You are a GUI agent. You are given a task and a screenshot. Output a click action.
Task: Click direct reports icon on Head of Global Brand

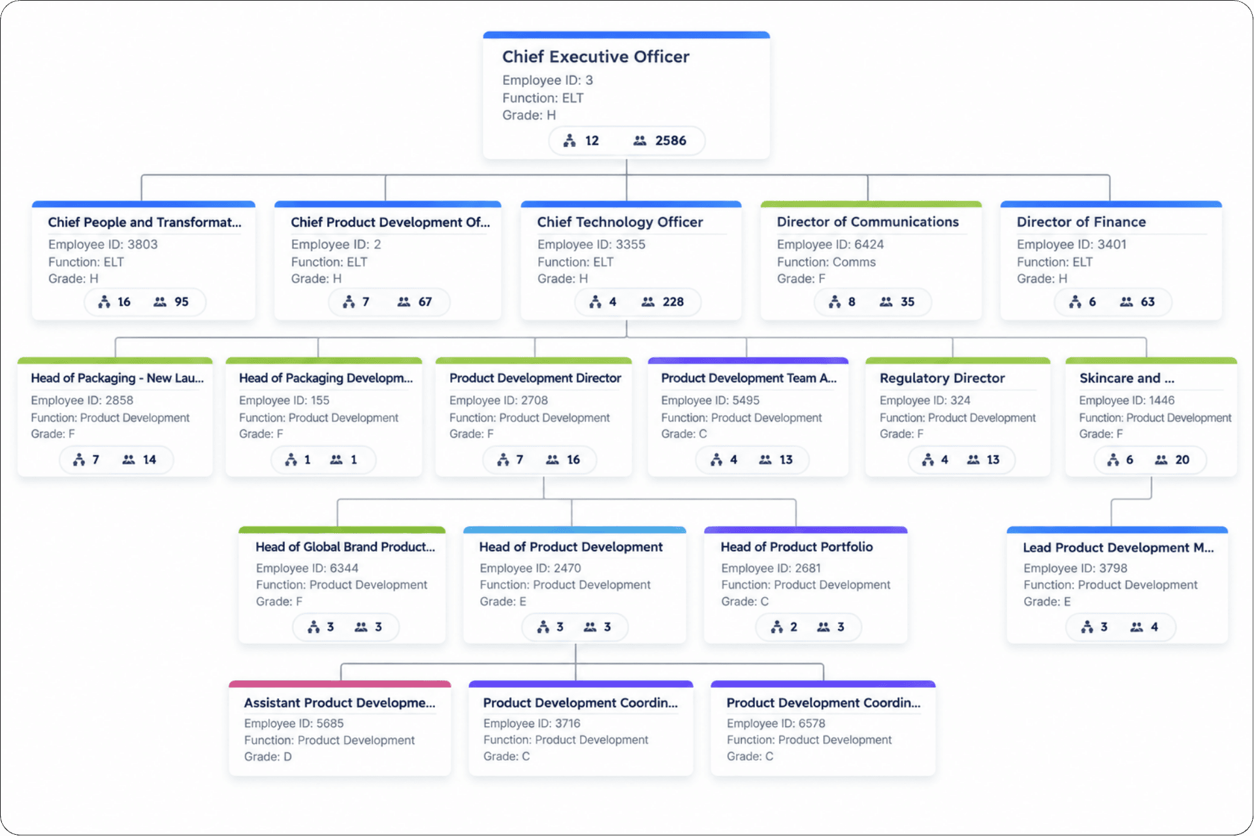[x=313, y=627]
